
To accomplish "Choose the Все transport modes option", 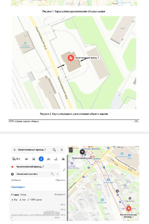I will pos(16,159).
